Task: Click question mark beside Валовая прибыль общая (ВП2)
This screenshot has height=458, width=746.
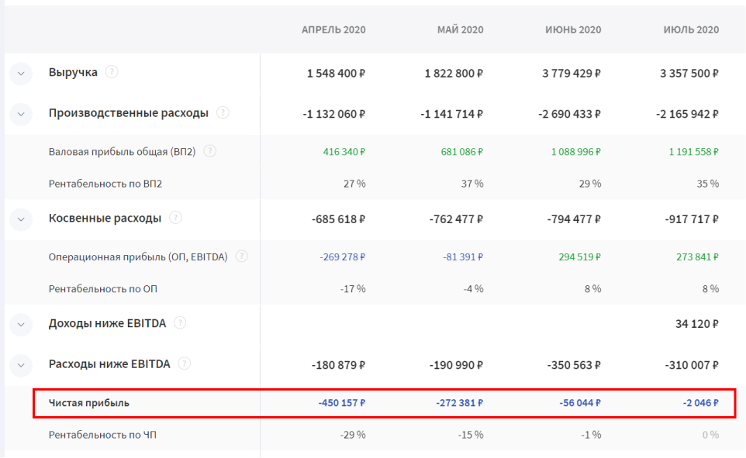Action: pyautogui.click(x=209, y=152)
